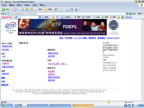Open the Mail envelope icon

coord(61,9)
